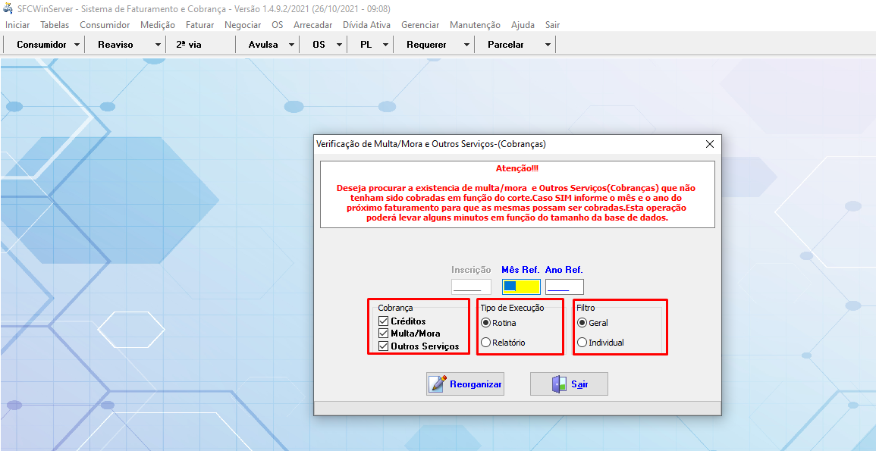Click the 2ª via toolbar button
The image size is (876, 451).
(189, 45)
